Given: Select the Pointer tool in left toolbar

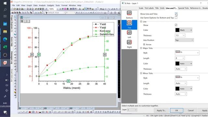Looking at the screenshot, I should [15, 17].
